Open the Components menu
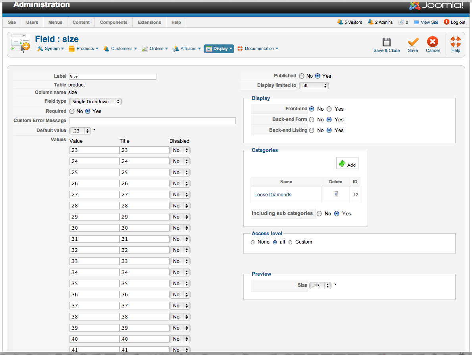This screenshot has width=472, height=355. click(x=114, y=22)
